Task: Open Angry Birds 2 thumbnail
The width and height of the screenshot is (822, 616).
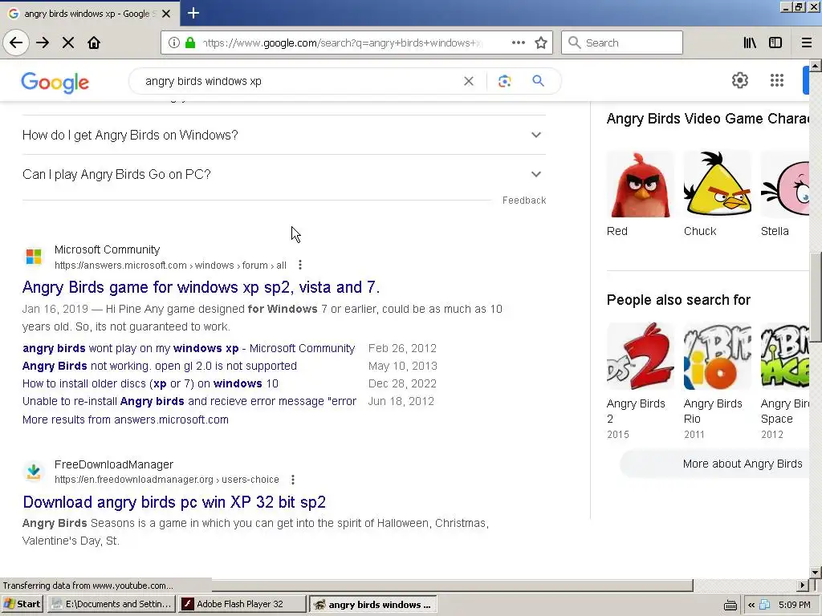Action: point(640,356)
